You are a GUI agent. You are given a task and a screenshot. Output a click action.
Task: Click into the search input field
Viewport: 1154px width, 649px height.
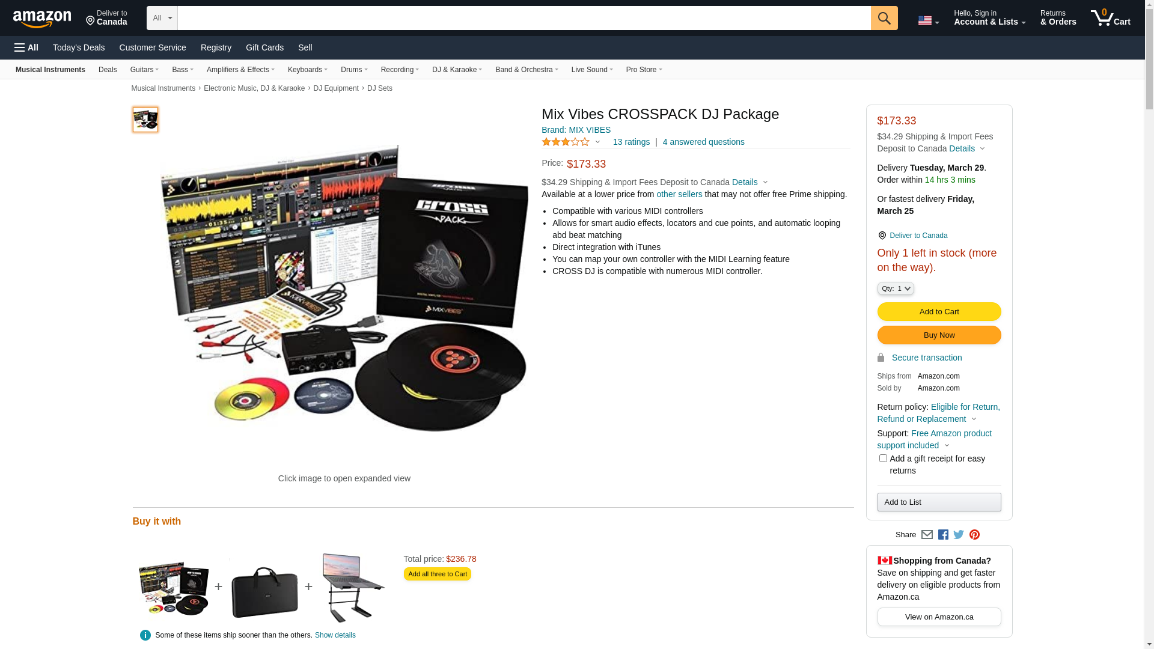click(524, 18)
